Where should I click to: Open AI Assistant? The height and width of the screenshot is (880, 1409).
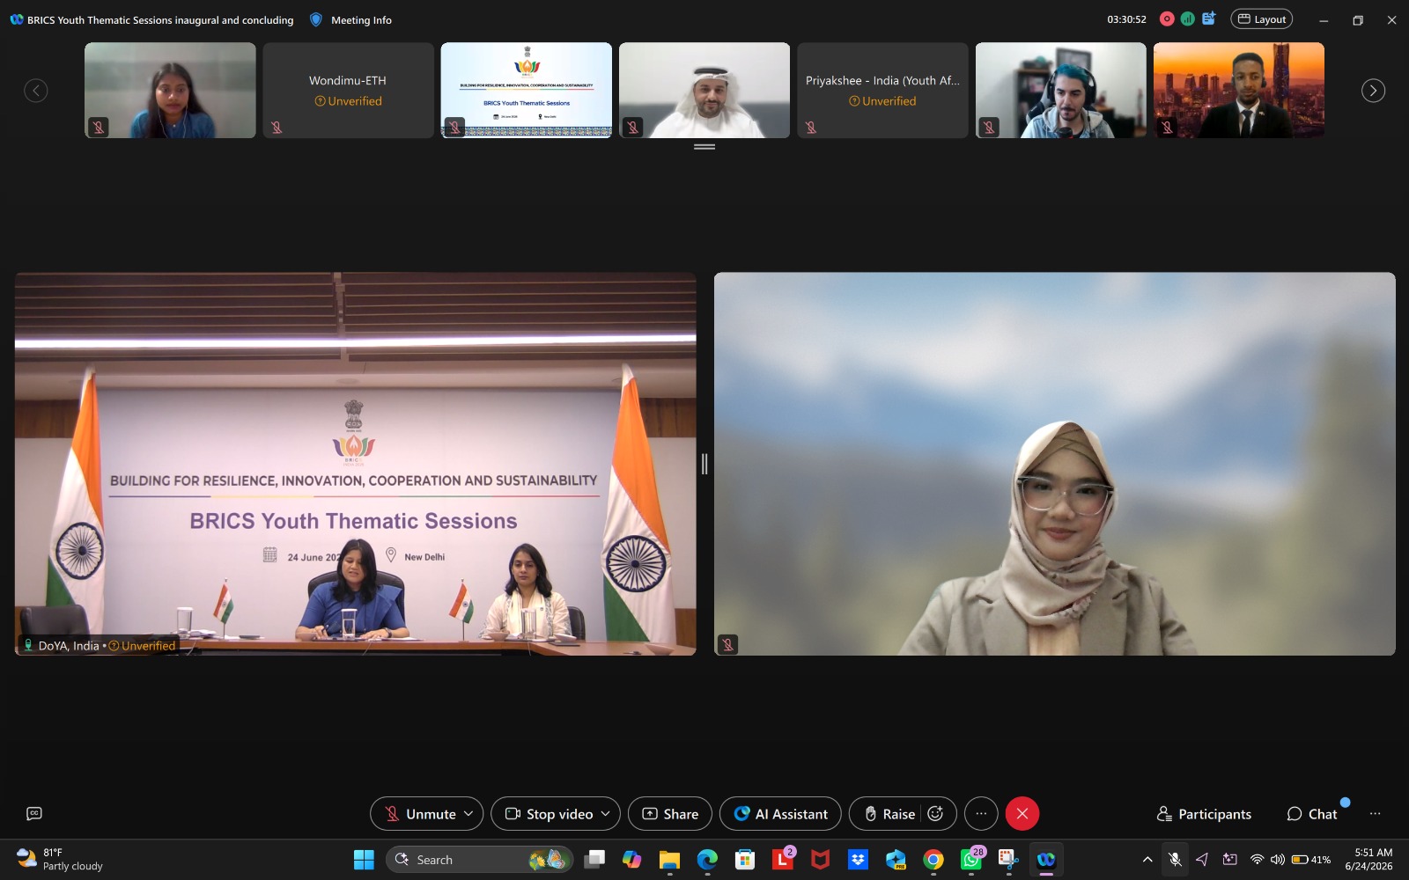[780, 814]
